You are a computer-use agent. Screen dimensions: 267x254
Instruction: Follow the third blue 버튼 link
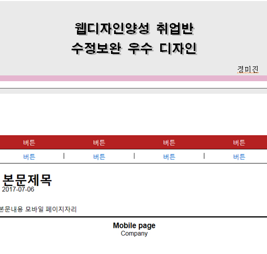click(x=169, y=157)
